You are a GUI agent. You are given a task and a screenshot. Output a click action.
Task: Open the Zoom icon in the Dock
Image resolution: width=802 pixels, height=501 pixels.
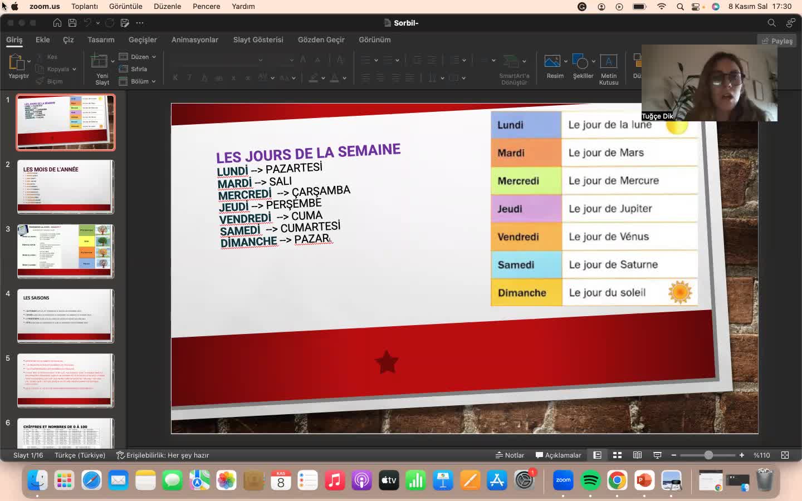563,480
